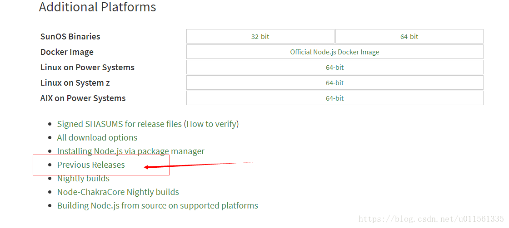This screenshot has width=509, height=228.
Task: Click the Additional Platforms heading
Action: tap(97, 7)
